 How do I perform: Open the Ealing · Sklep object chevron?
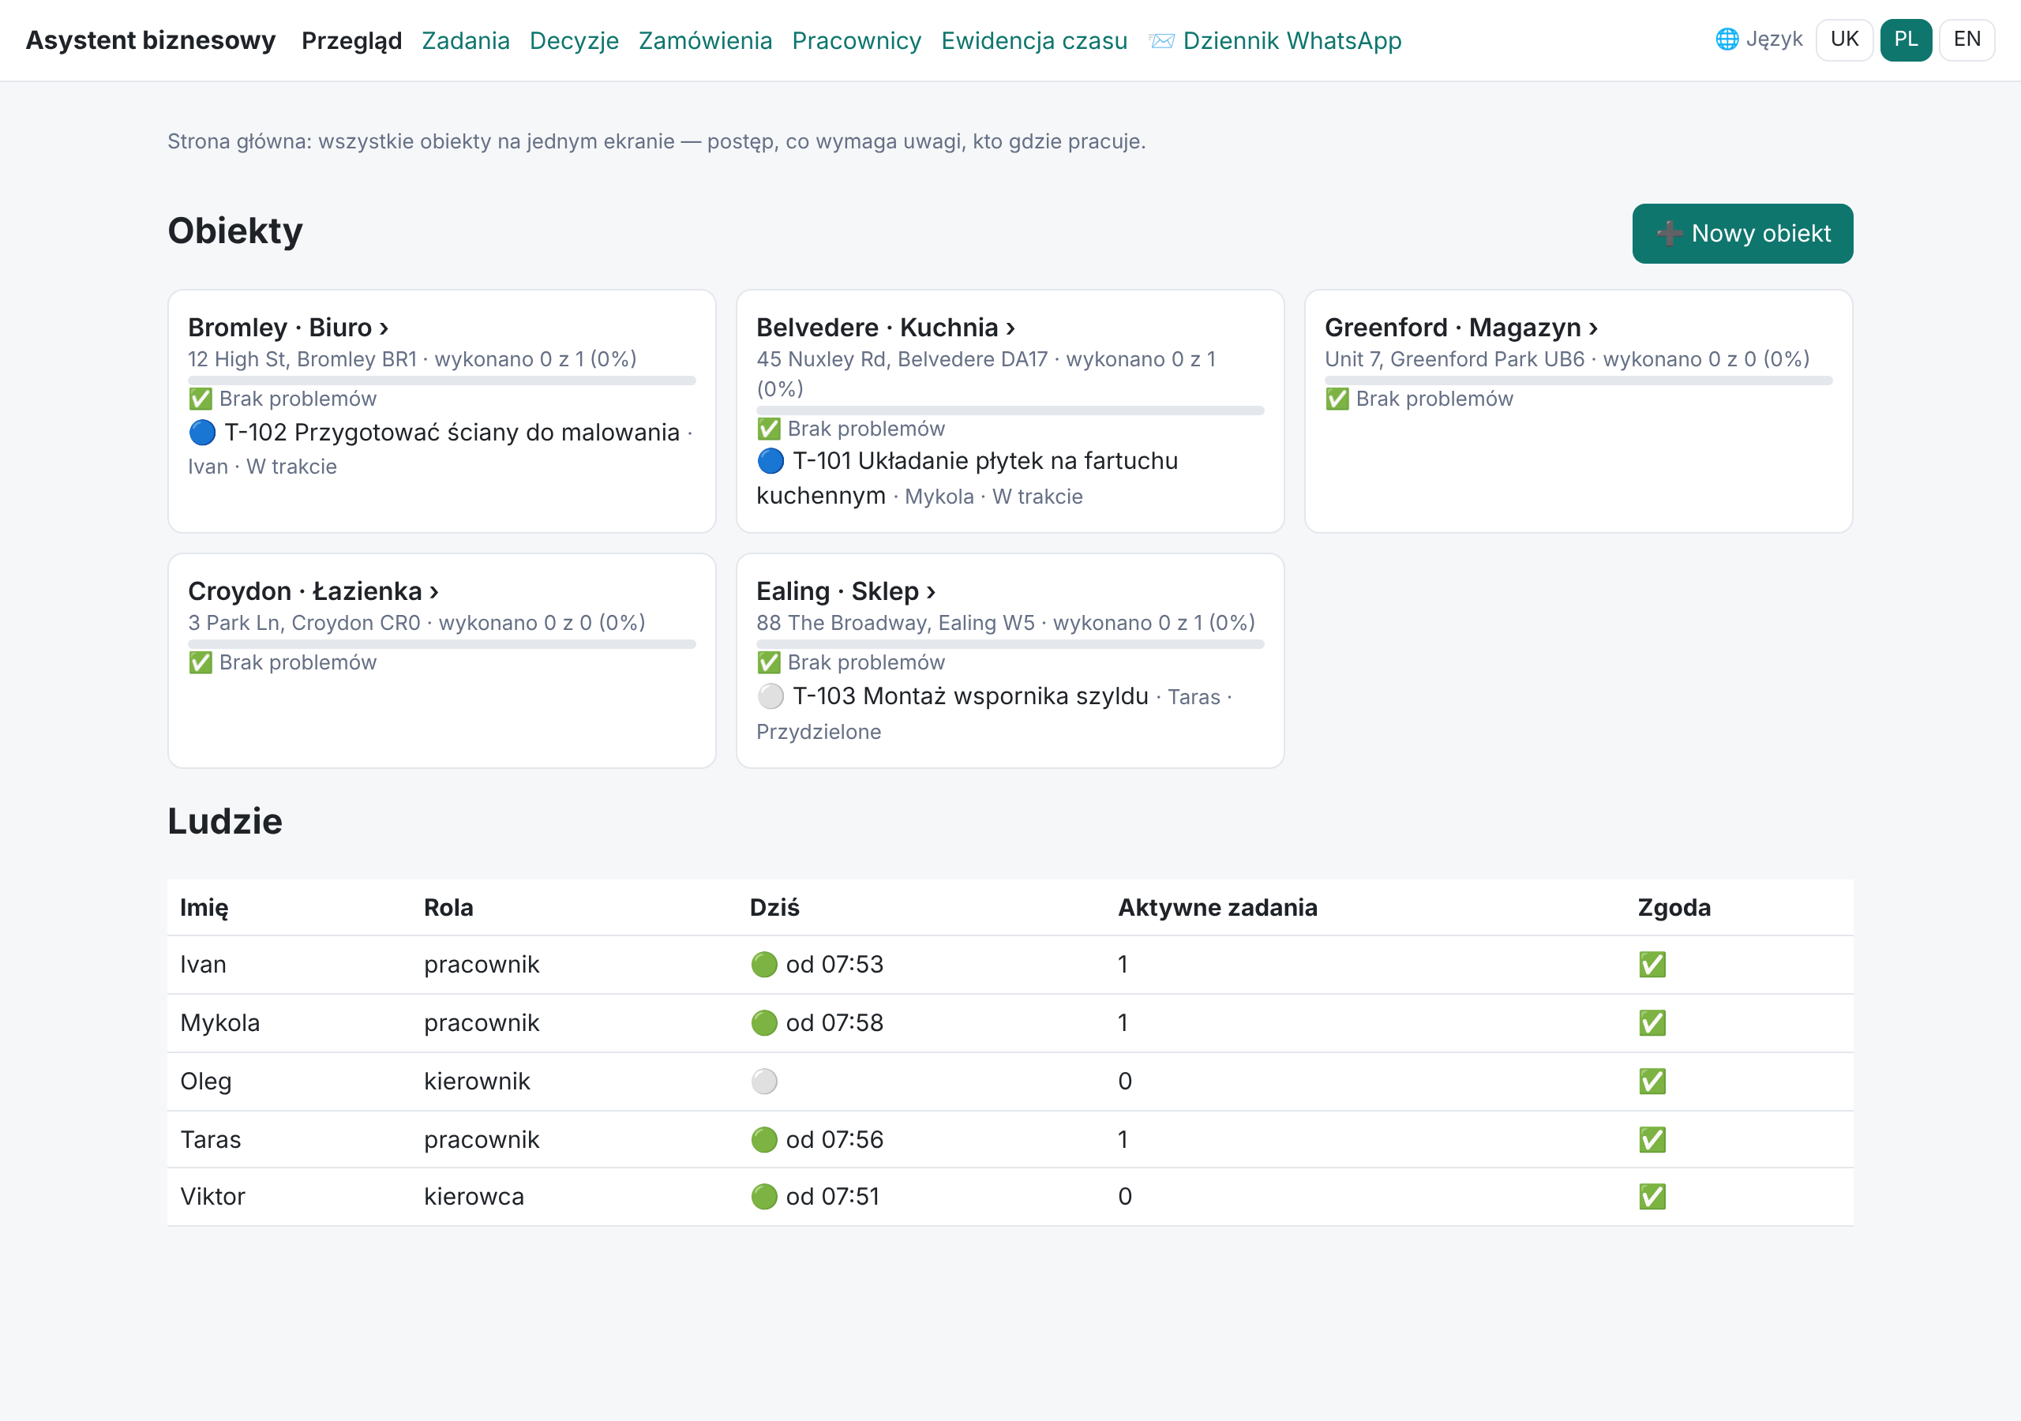(x=932, y=591)
